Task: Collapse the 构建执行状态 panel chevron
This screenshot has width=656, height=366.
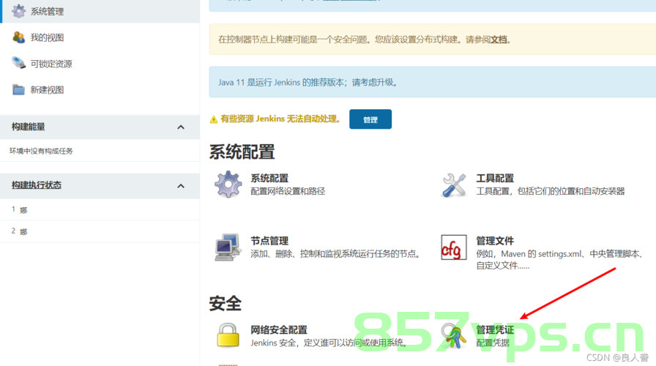Action: tap(181, 186)
